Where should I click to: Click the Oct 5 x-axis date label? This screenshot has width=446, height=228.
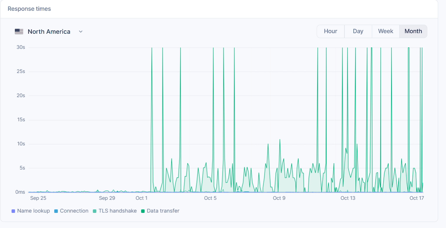(210, 198)
